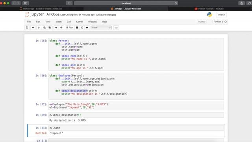
Task: Toggle the browser sidebar icon
Action: click(x=26, y=3)
